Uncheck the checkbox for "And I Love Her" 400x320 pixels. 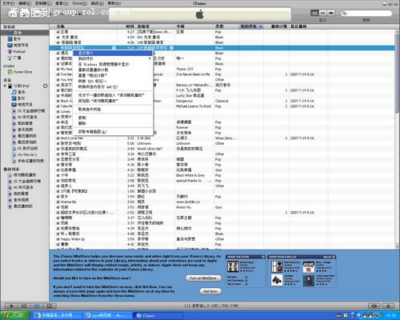[58, 138]
